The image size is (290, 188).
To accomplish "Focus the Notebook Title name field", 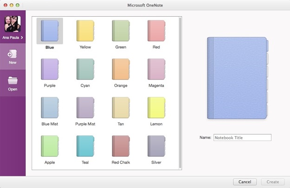I will point(242,138).
